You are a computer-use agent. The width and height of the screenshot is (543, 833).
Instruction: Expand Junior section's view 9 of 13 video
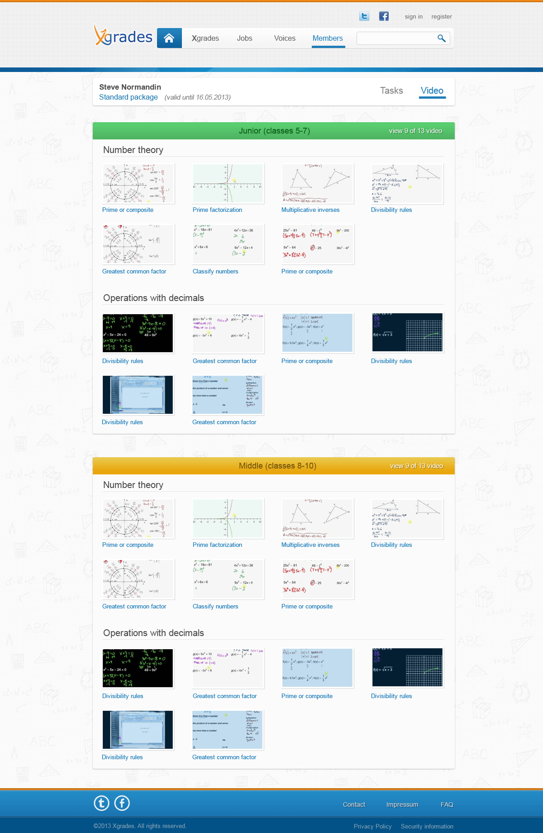coord(415,131)
